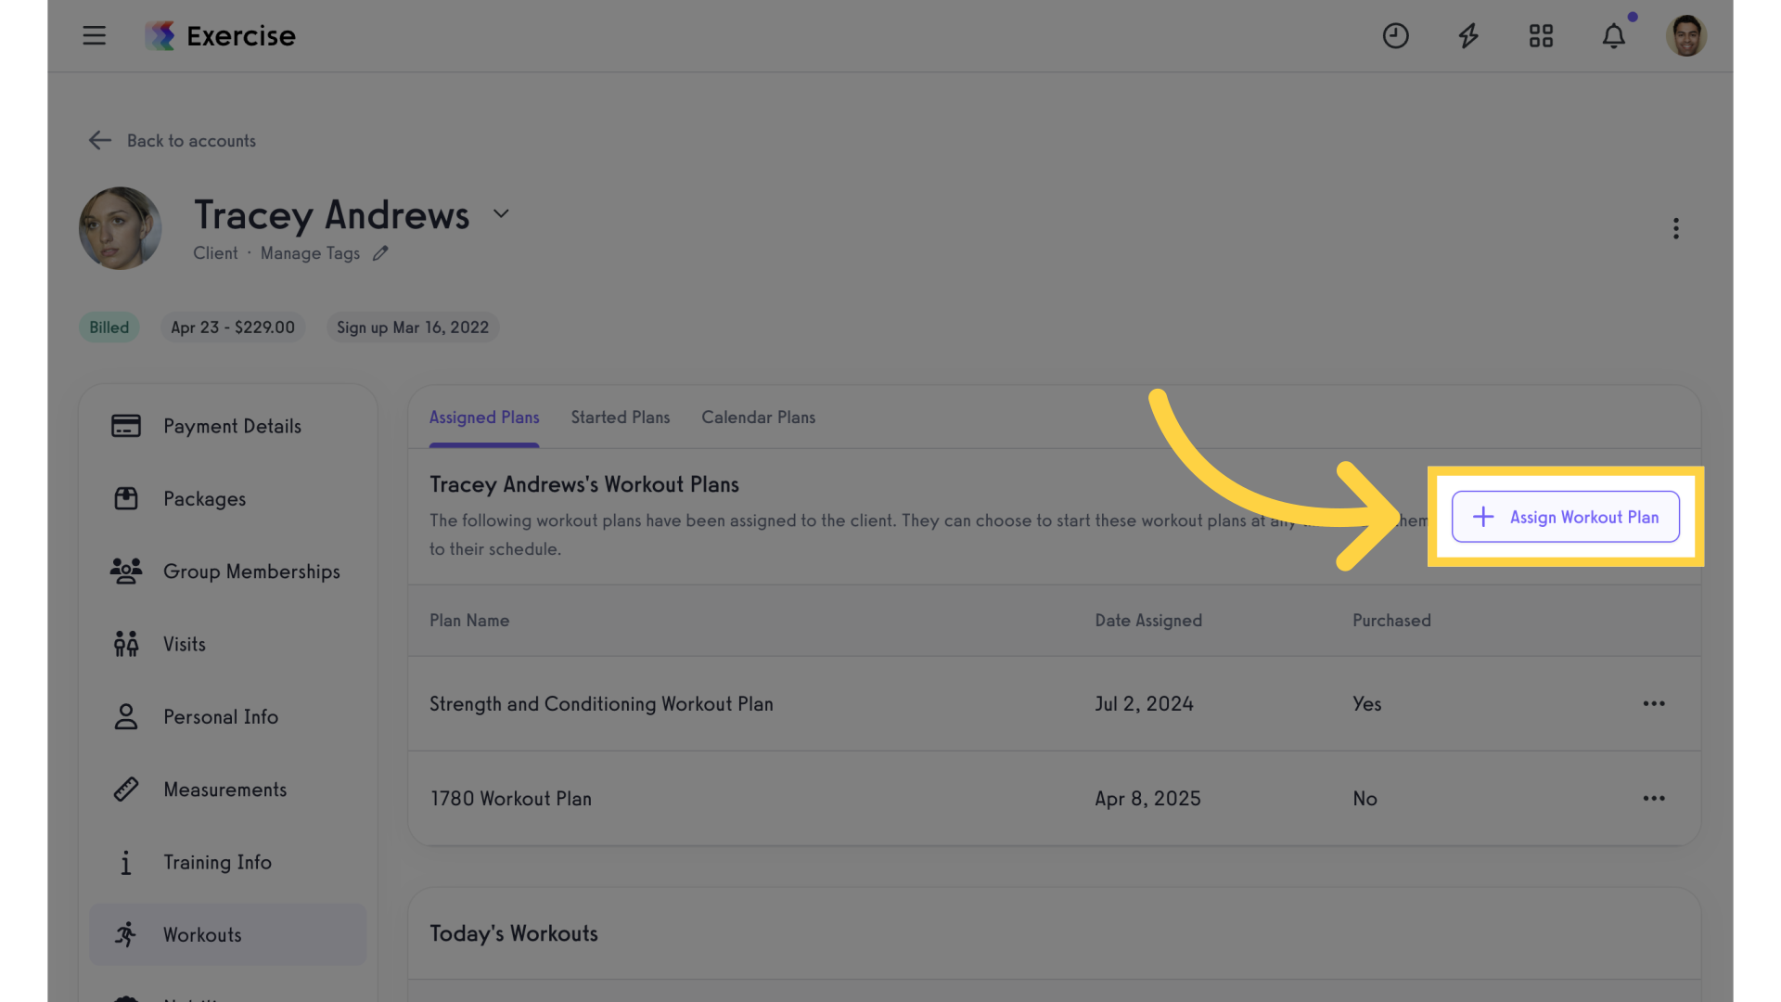The image size is (1781, 1002).
Task: Open the hamburger navigation menu
Action: pyautogui.click(x=94, y=35)
